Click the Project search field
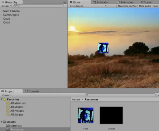Screen dimensions: 159x131 pos(120,95)
